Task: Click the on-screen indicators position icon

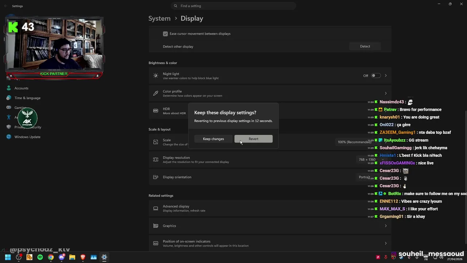Action: pos(155,243)
